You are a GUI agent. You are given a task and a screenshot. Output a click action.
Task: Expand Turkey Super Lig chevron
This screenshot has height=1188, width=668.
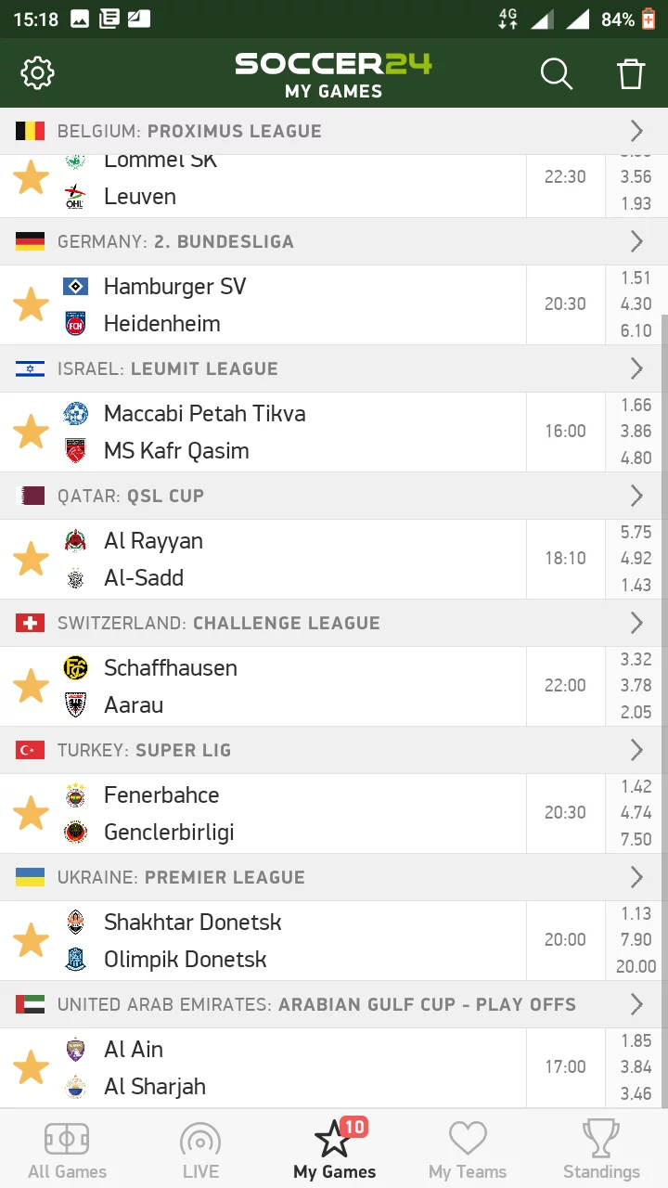(x=636, y=750)
